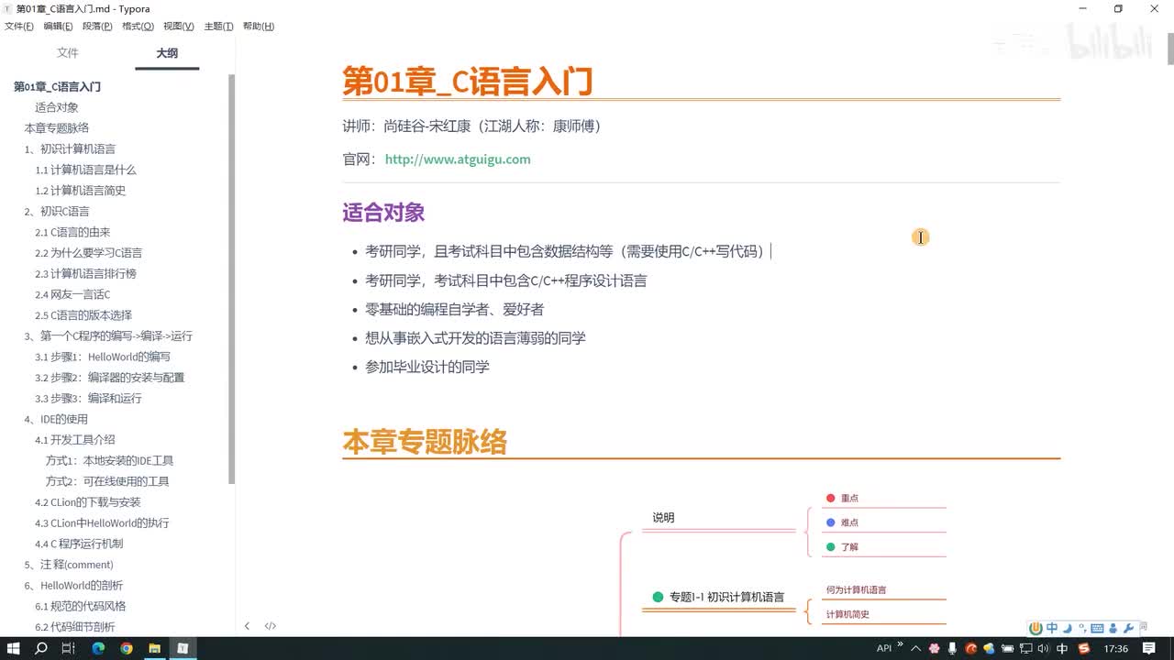Screen dimensions: 1174x660
Task: Open the 格式(O) menu
Action: (138, 27)
